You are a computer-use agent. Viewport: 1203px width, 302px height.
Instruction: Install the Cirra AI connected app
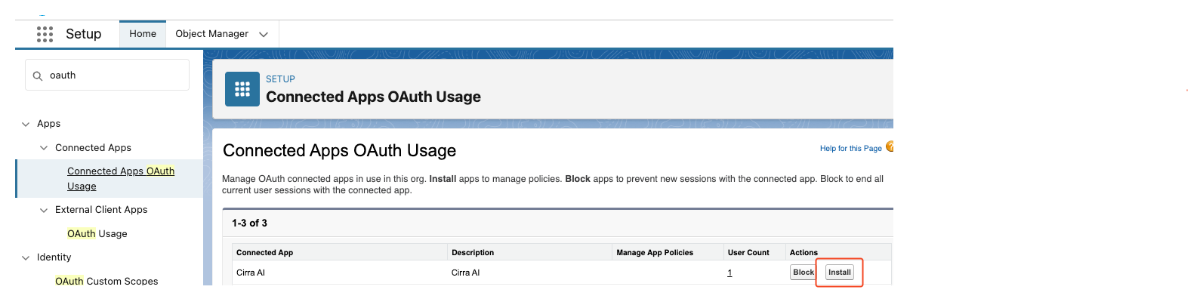pyautogui.click(x=839, y=273)
